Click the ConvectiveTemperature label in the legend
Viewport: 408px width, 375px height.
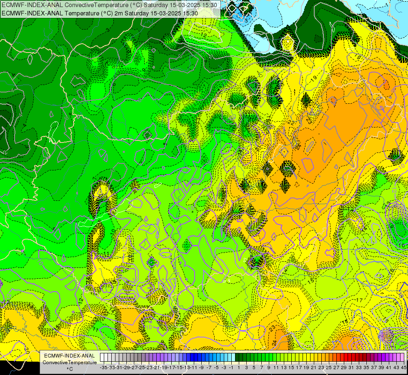pyautogui.click(x=70, y=362)
